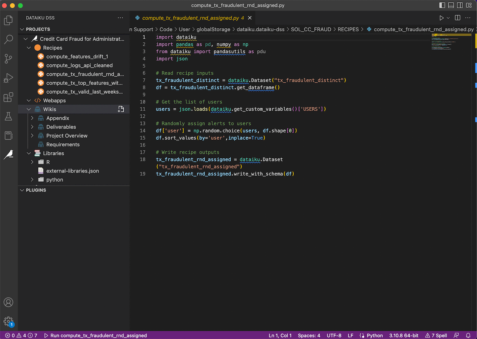
Task: Open the Accounts menu icon
Action: 8,302
